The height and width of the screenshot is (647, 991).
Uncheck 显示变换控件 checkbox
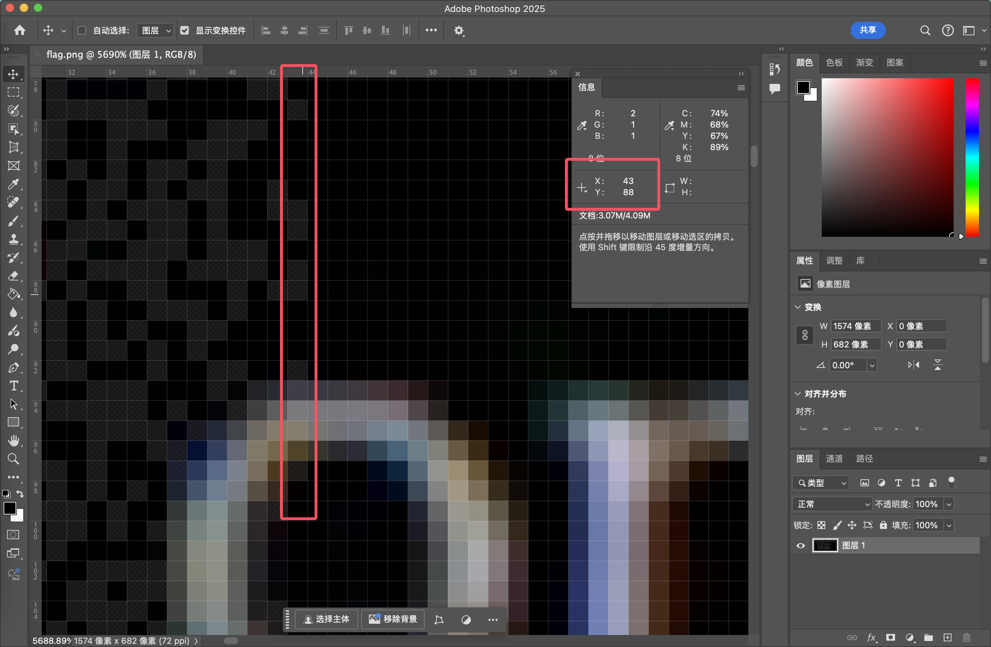pyautogui.click(x=184, y=30)
